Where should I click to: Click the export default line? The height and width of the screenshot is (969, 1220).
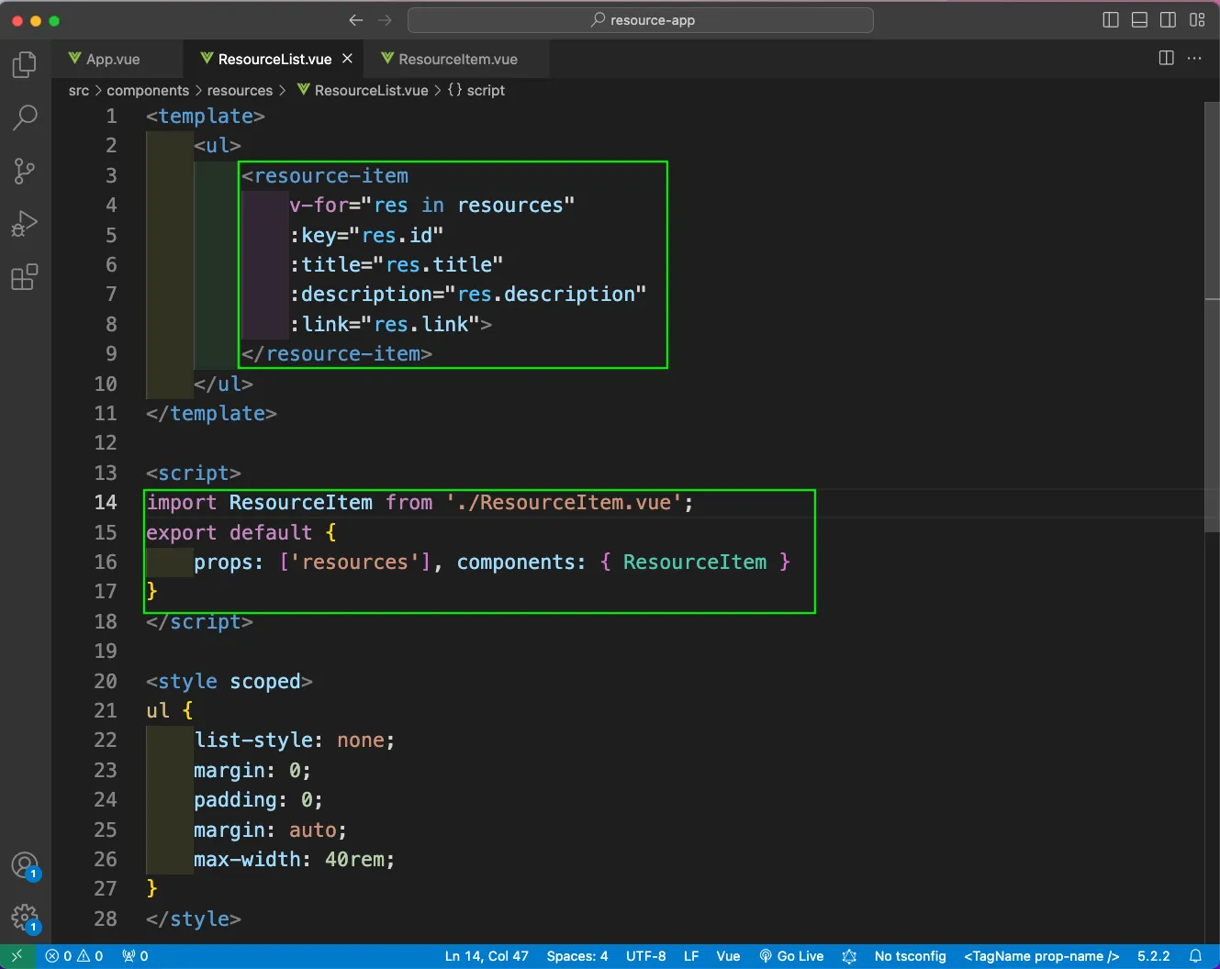[x=241, y=532]
